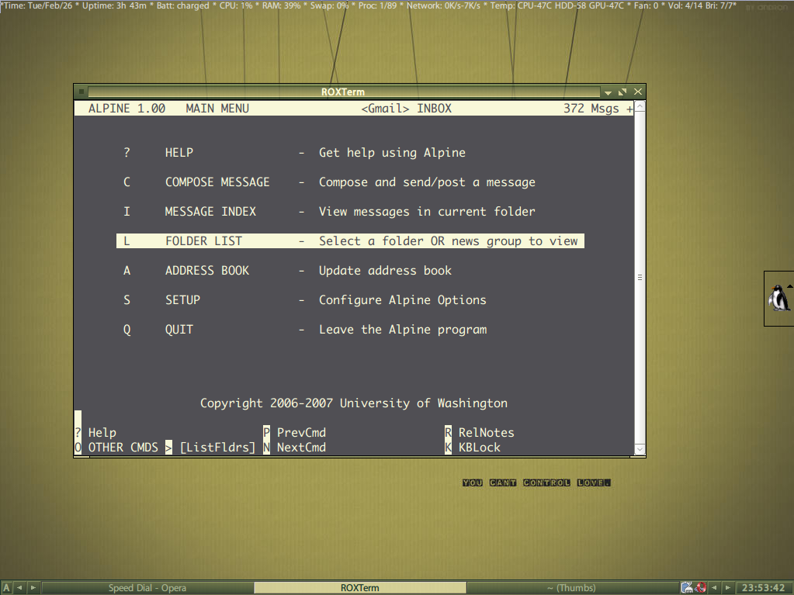Open MESSAGE INDEX menu entry
The image size is (794, 595).
(210, 212)
